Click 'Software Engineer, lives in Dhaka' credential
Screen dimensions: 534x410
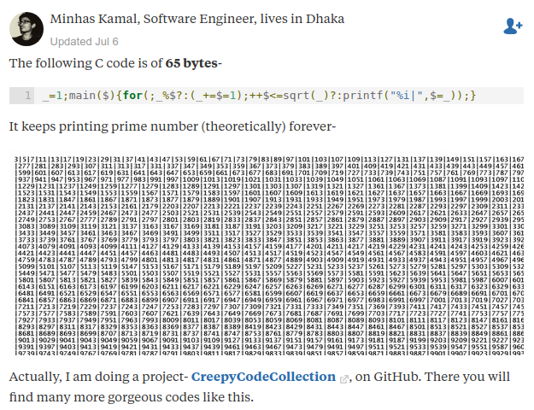point(244,19)
